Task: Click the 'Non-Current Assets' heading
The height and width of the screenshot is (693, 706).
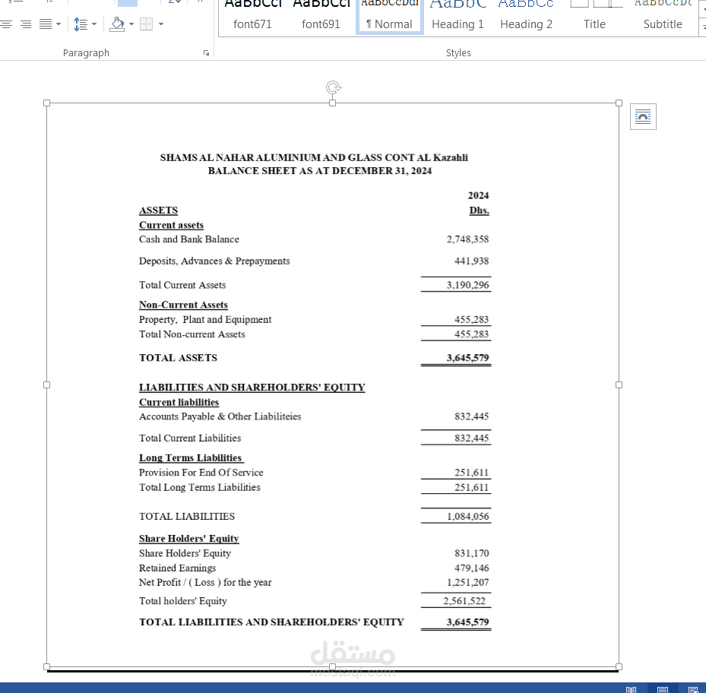Action: (183, 305)
